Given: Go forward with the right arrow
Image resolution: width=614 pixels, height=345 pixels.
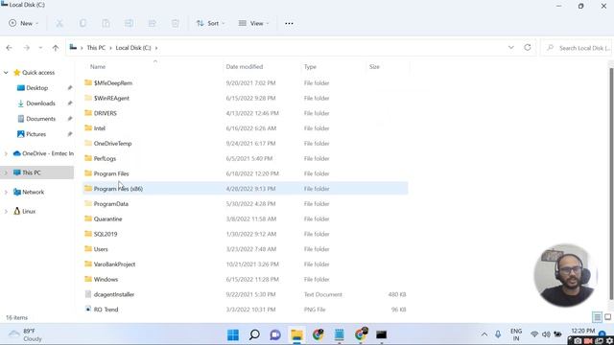Looking at the screenshot, I should pyautogui.click(x=26, y=48).
